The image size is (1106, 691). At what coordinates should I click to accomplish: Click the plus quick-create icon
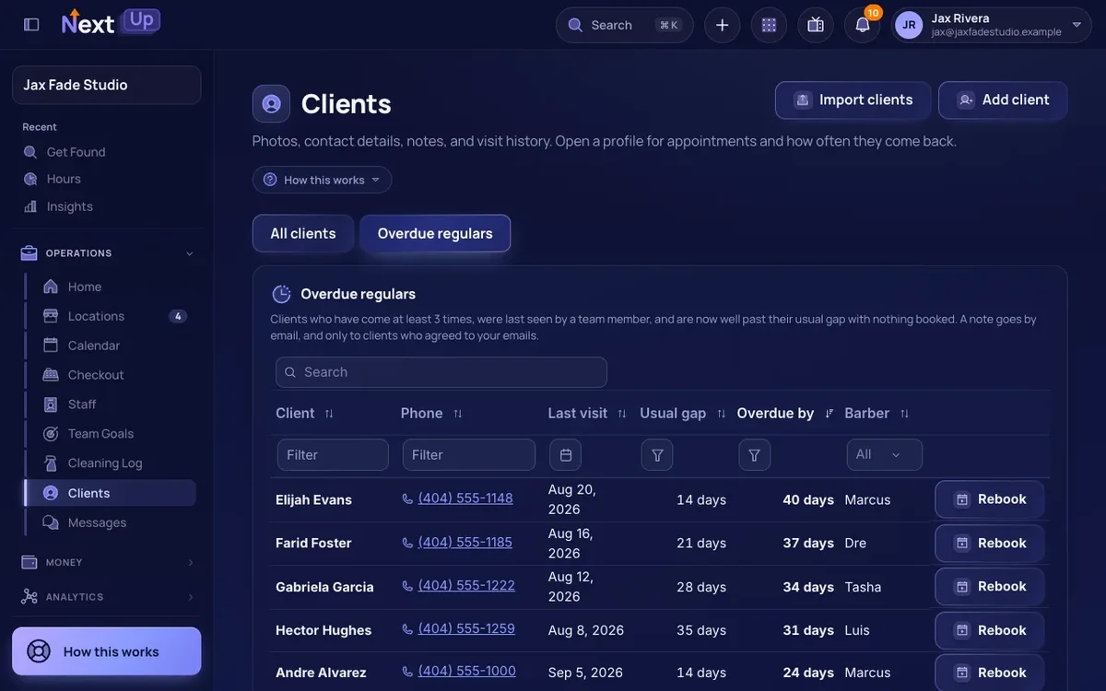point(723,25)
